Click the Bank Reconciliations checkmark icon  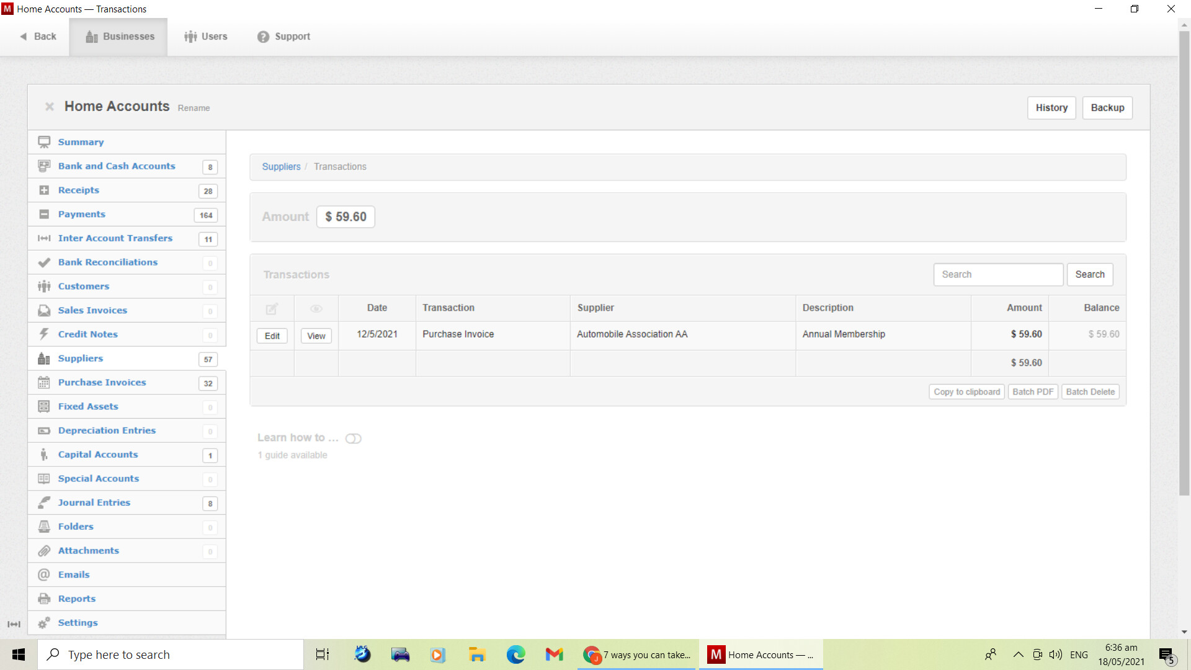click(x=44, y=262)
